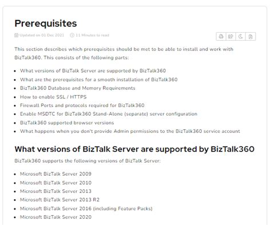Toggle dark mode moon icon
This screenshot has height=225, width=271.
tap(241, 37)
